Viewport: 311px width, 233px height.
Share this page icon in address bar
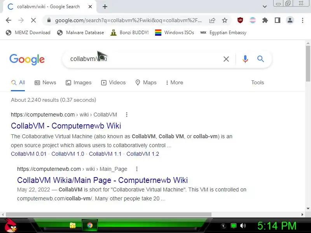212,20
